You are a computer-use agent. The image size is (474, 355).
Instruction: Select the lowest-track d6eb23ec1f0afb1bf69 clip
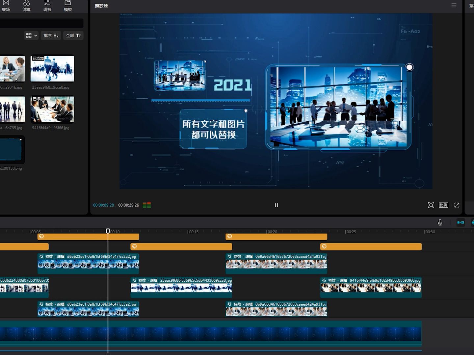coord(88,309)
